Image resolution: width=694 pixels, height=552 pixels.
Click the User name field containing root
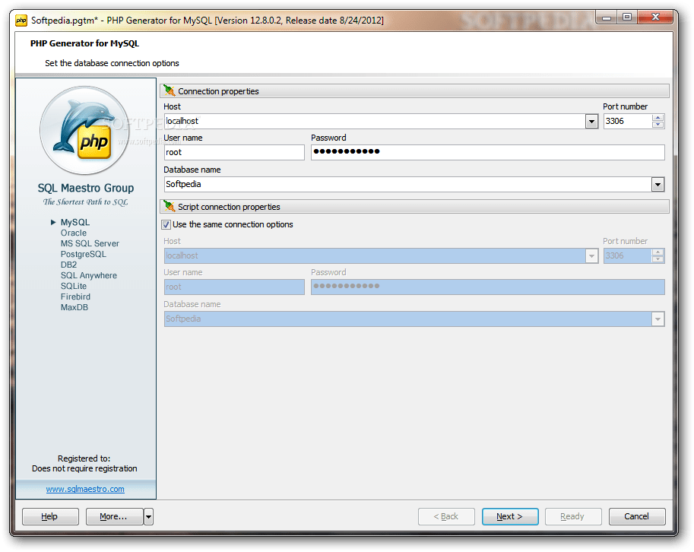tap(234, 153)
